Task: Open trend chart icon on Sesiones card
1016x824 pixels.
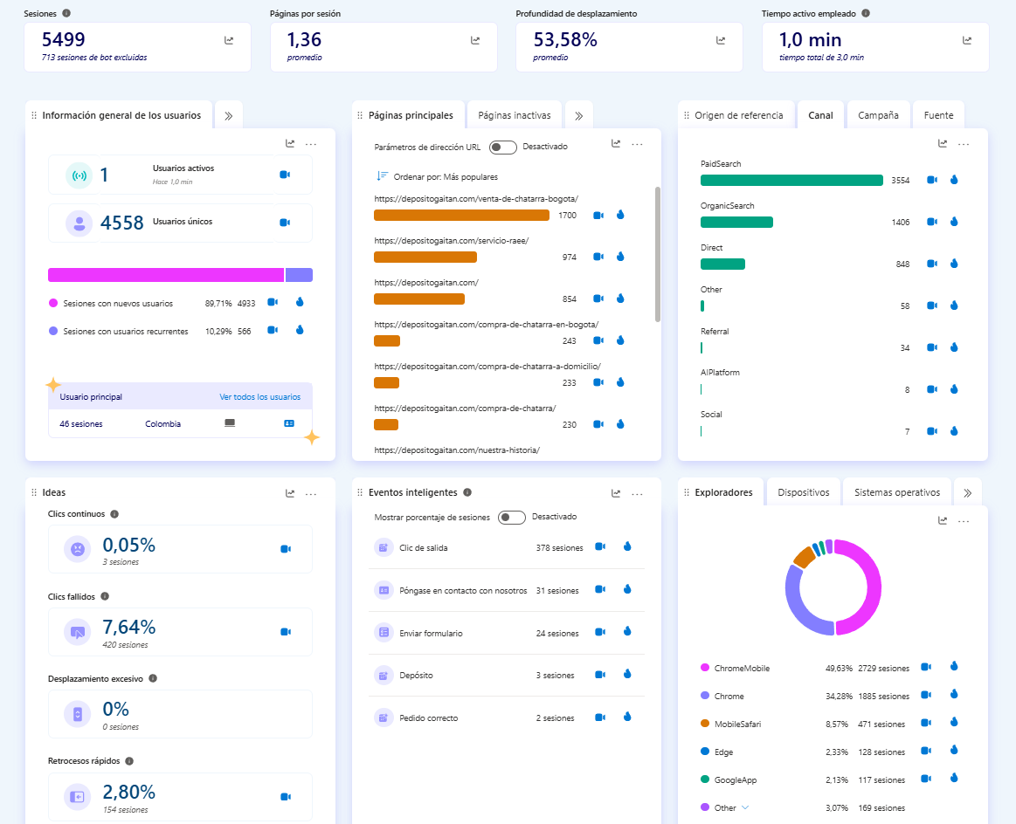Action: [229, 40]
